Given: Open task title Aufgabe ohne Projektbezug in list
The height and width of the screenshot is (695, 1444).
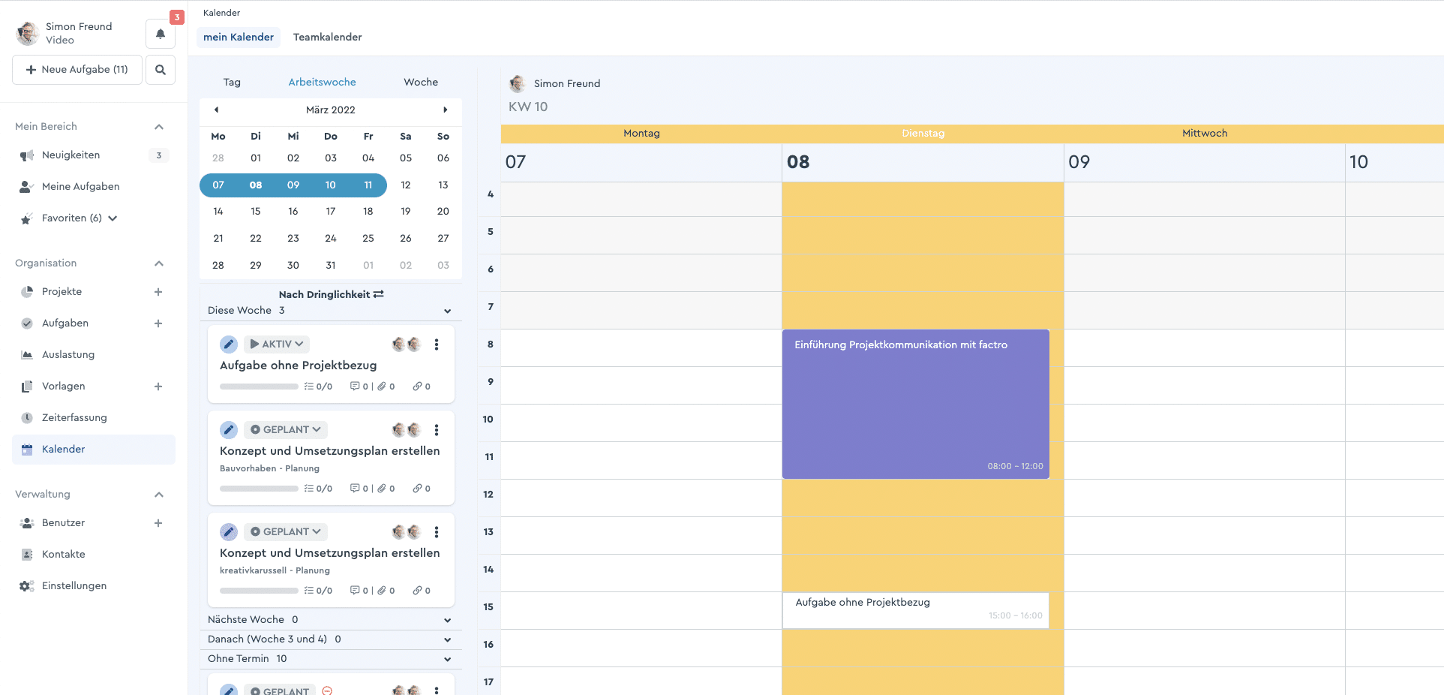Looking at the screenshot, I should click(299, 366).
